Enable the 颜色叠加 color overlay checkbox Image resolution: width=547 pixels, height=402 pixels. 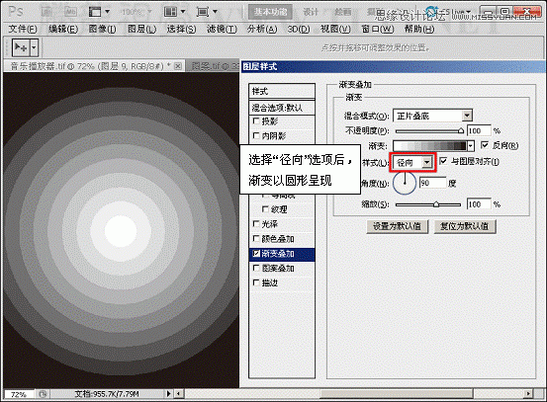256,239
